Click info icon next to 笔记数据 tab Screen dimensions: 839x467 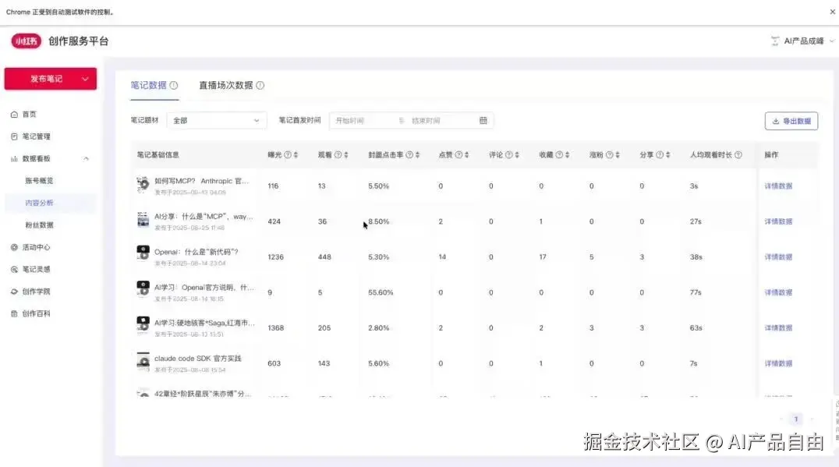(174, 86)
